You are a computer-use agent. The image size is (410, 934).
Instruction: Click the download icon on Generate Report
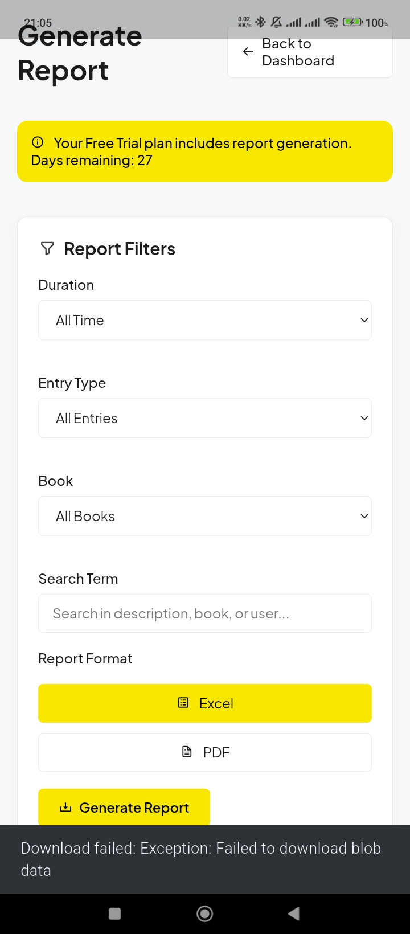65,808
